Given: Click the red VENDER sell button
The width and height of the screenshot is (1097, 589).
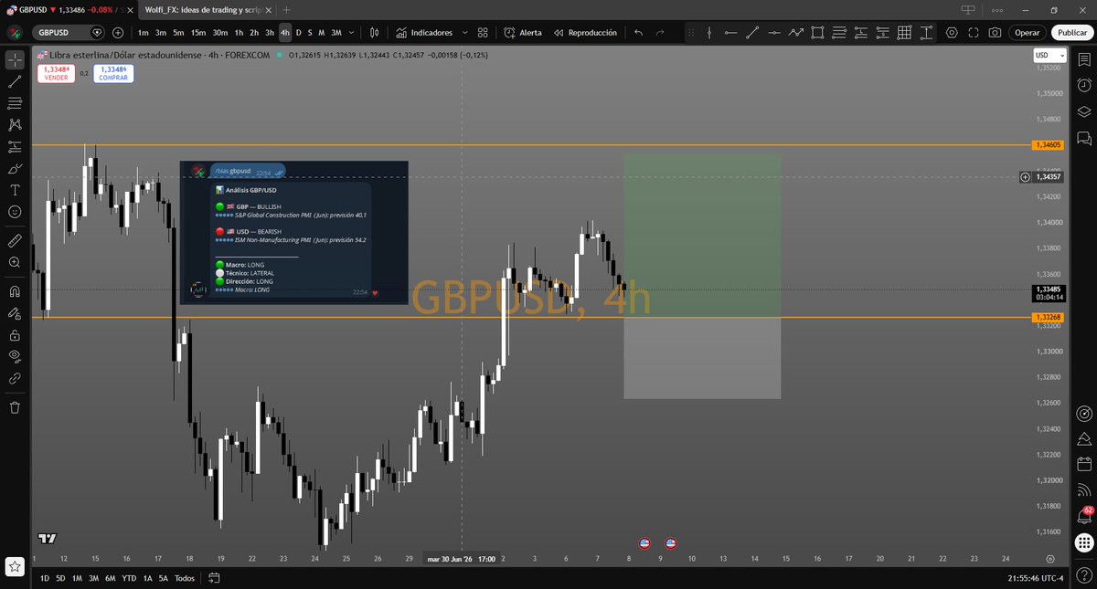Looking at the screenshot, I should click(56, 73).
